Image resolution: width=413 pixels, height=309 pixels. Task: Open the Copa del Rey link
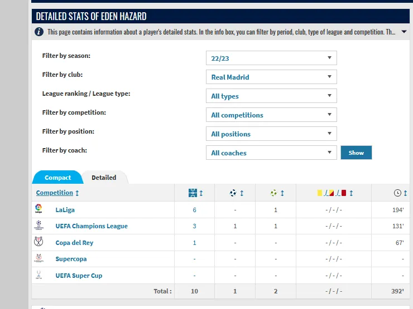(74, 243)
